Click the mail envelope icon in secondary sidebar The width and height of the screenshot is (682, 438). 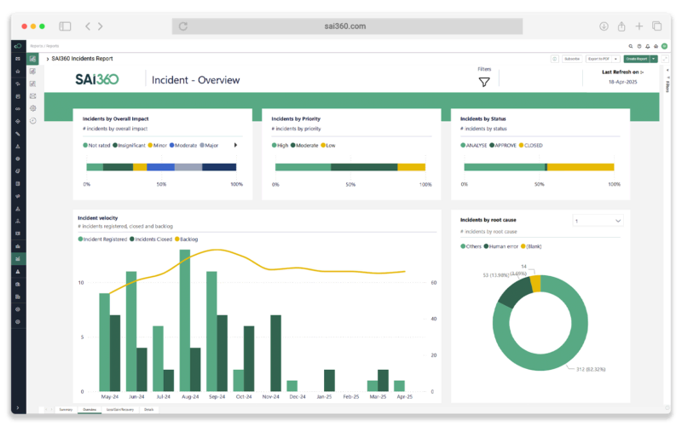32,96
